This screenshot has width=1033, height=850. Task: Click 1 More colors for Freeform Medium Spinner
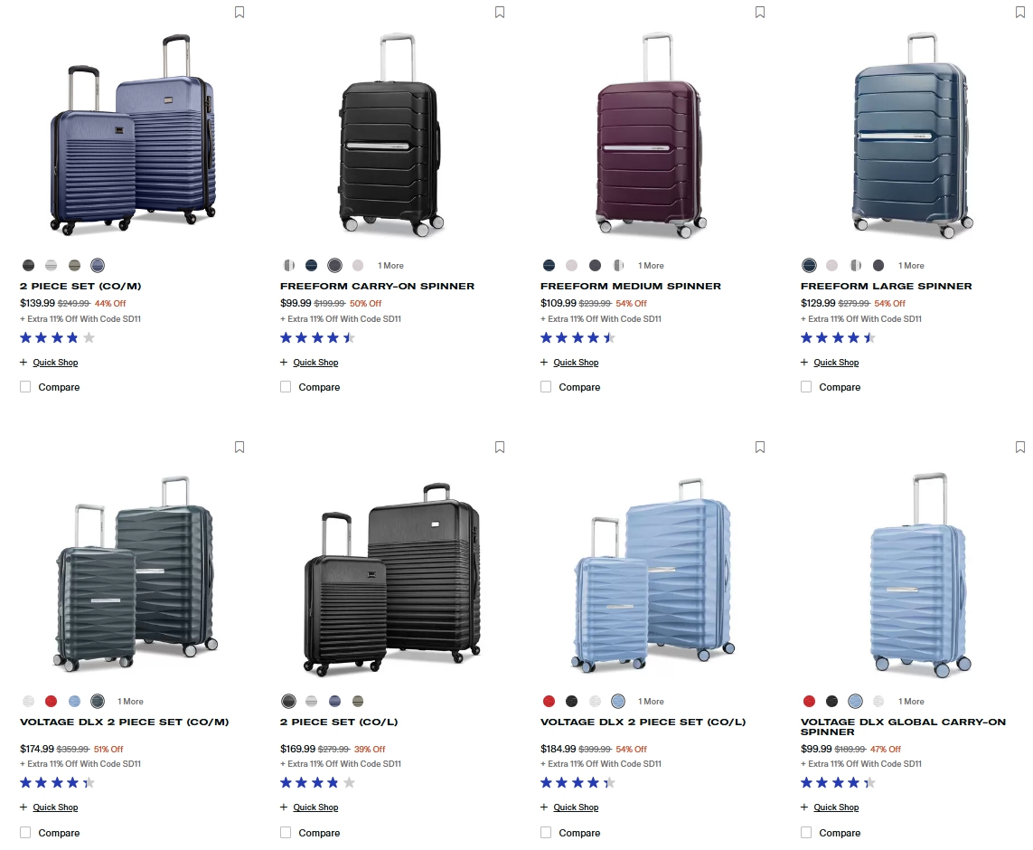(x=651, y=265)
